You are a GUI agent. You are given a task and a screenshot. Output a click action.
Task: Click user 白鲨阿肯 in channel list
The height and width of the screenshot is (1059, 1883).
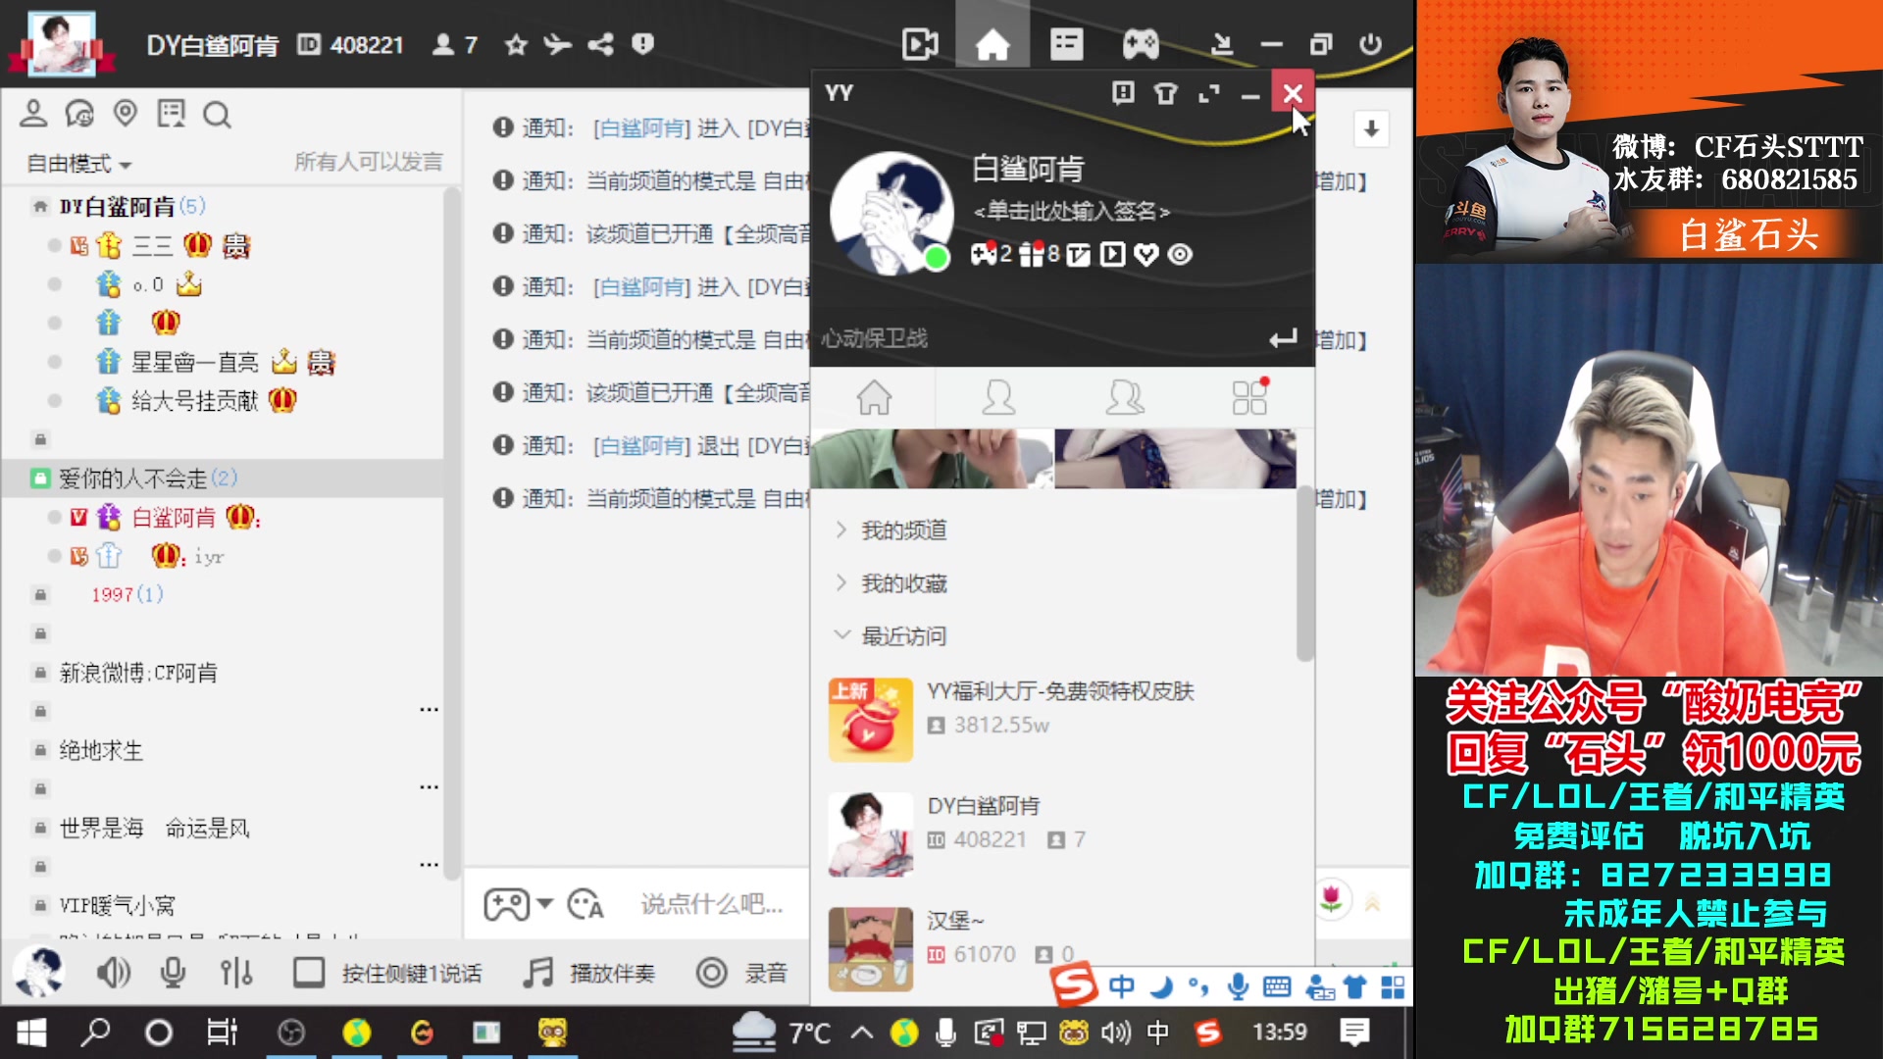(174, 517)
